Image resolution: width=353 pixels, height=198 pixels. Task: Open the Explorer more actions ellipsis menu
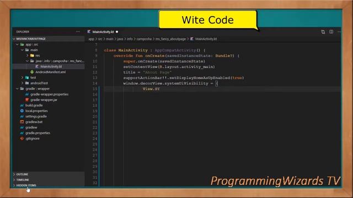78,32
